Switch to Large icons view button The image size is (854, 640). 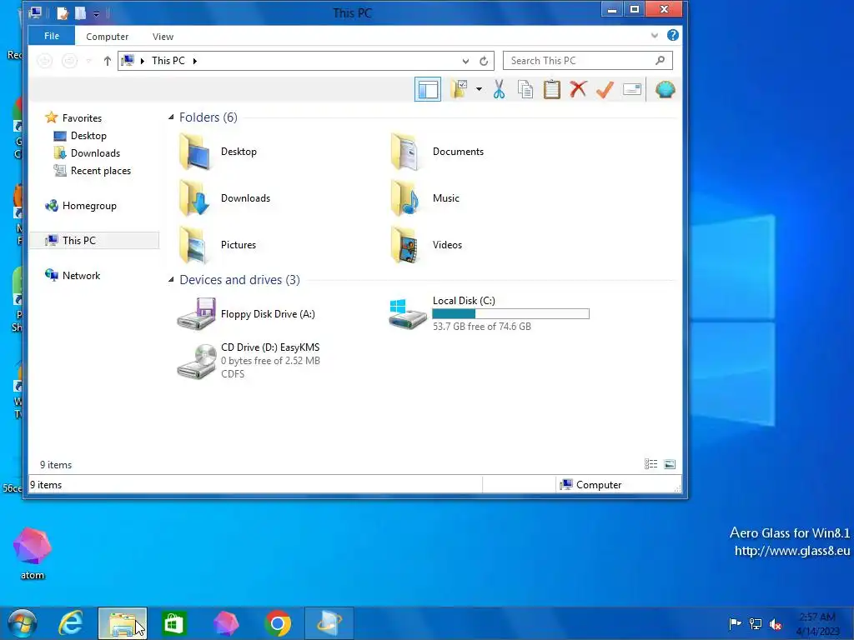(x=670, y=464)
